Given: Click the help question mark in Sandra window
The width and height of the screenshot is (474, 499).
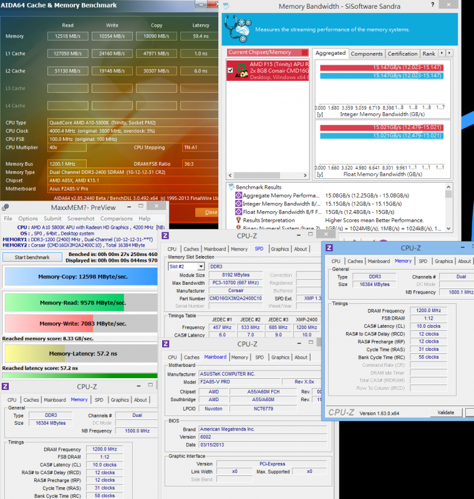Looking at the screenshot, I should [433, 4].
